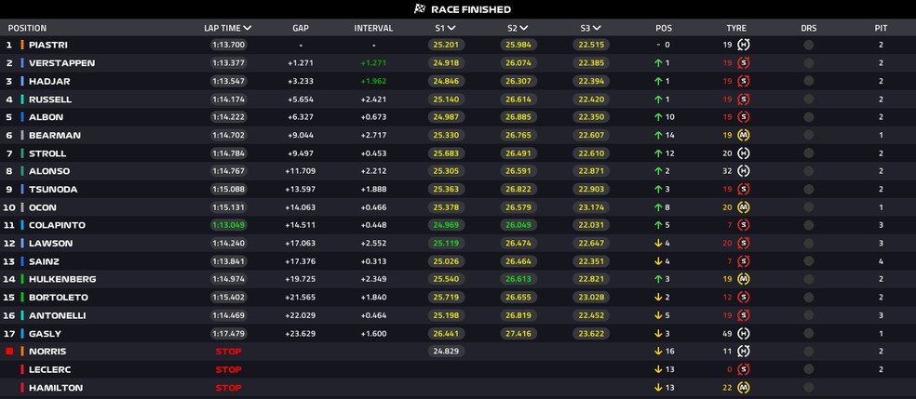This screenshot has height=399, width=916.
Task: Click Colapinto's DRS indicator dot
Action: click(809, 225)
